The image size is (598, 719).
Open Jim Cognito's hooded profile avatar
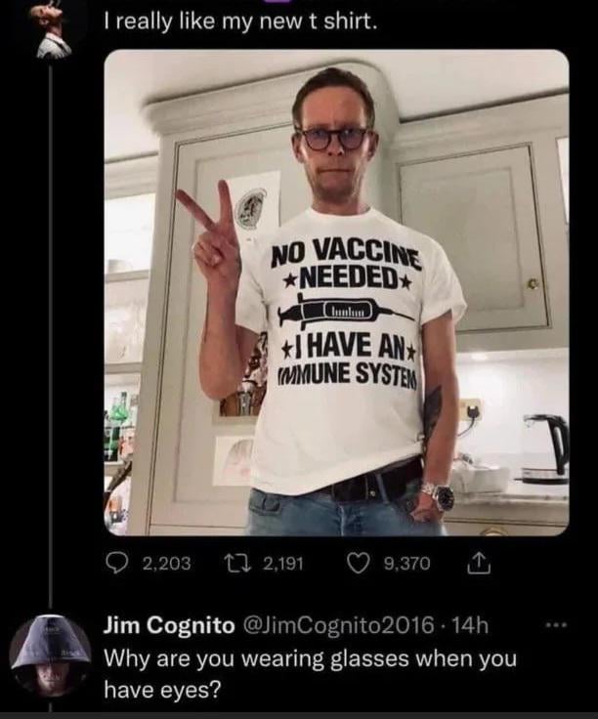pyautogui.click(x=51, y=656)
